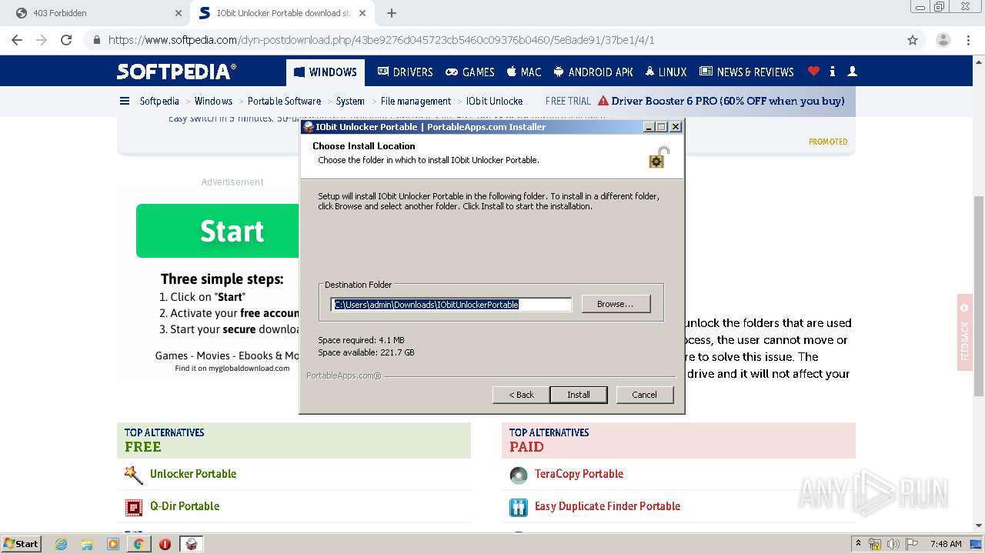985x554 pixels.
Task: Bookmark this page with star icon
Action: point(913,40)
